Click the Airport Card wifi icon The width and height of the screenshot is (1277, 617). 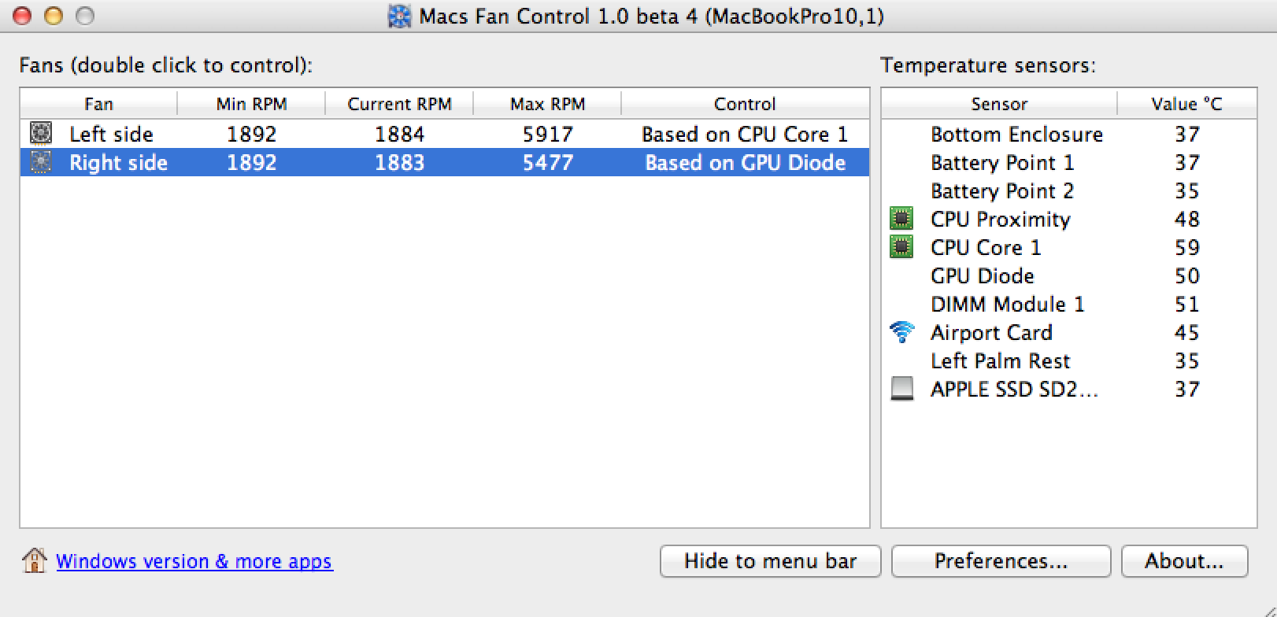(901, 332)
